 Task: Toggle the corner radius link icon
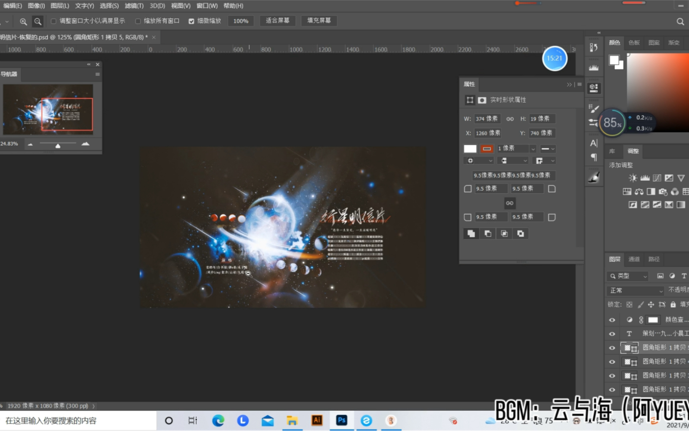click(510, 203)
